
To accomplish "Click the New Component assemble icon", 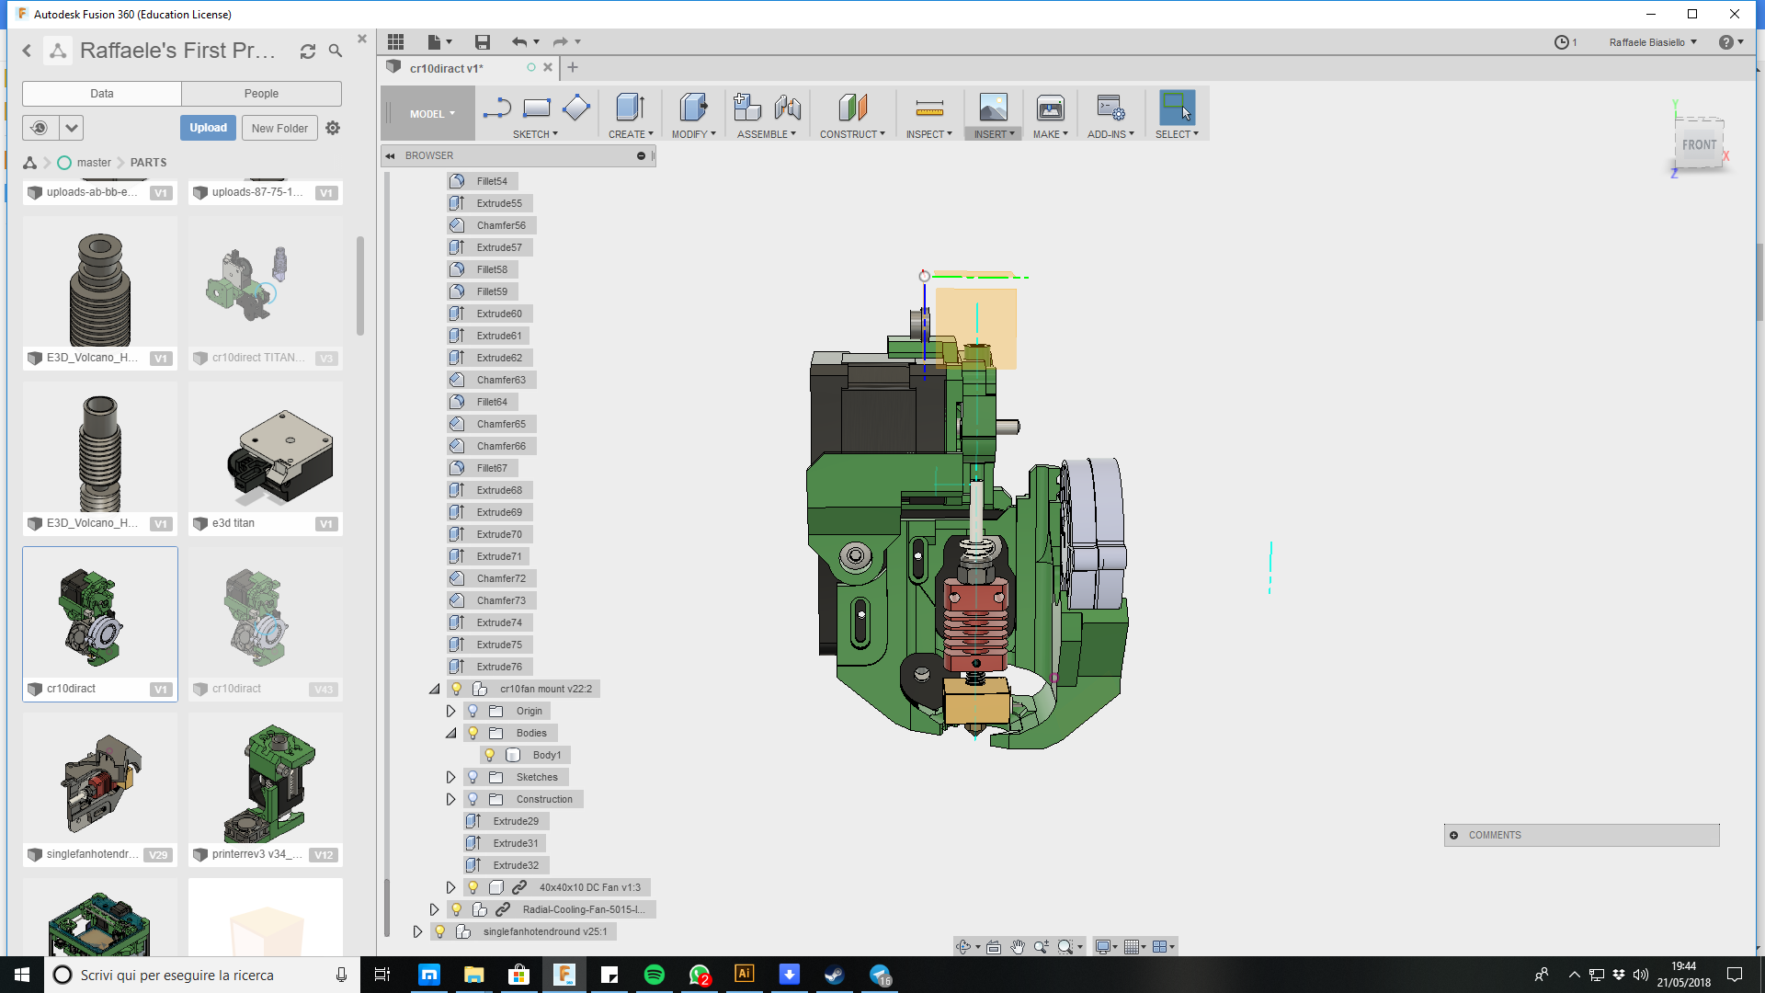I will click(x=747, y=108).
